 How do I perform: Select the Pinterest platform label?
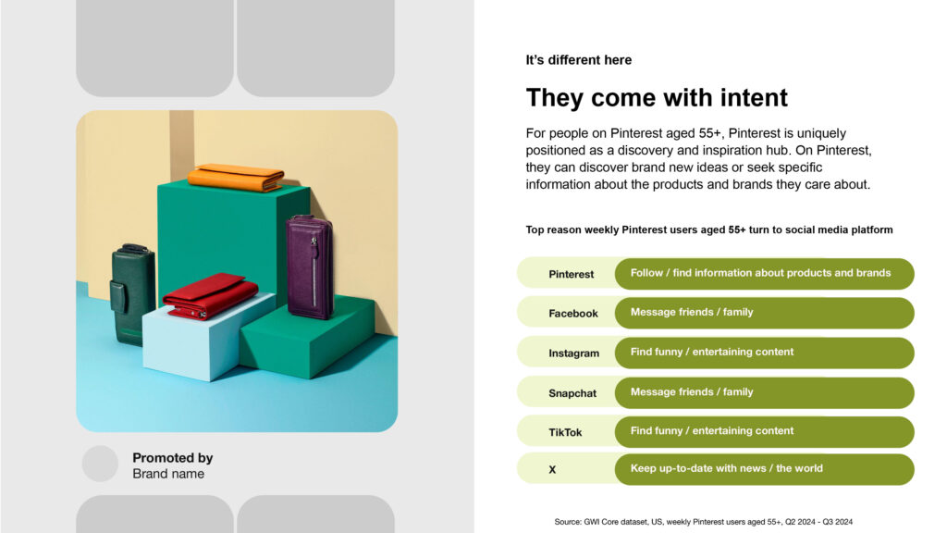click(x=571, y=274)
